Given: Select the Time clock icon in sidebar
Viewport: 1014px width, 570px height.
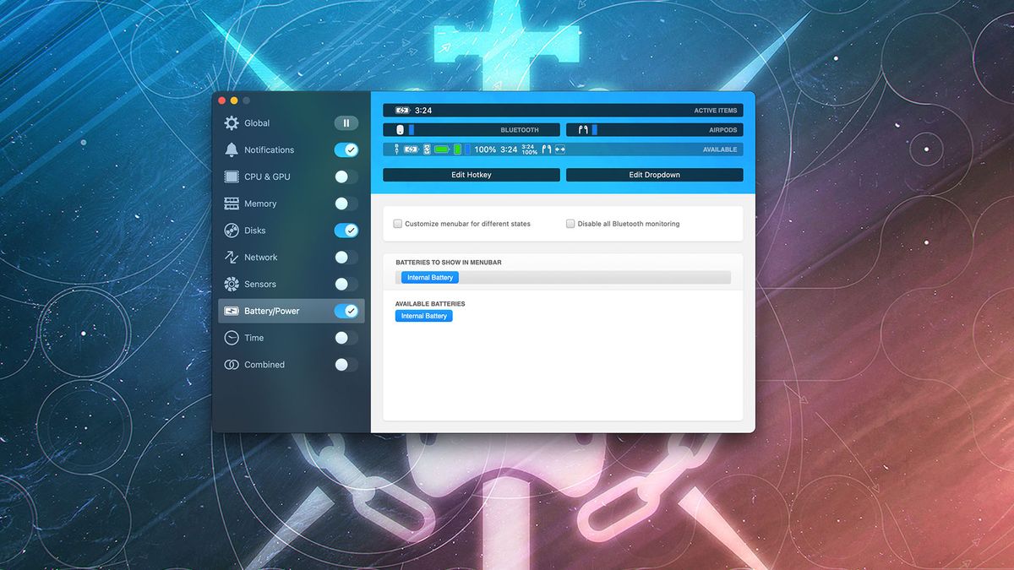Looking at the screenshot, I should click(x=230, y=338).
